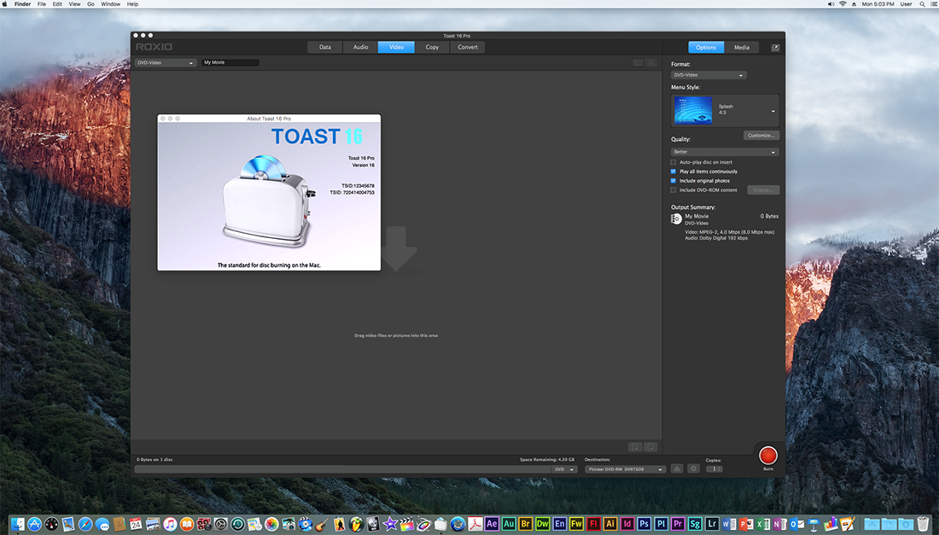Image resolution: width=939 pixels, height=535 pixels.
Task: Launch After Effects from the Dock
Action: [x=492, y=523]
